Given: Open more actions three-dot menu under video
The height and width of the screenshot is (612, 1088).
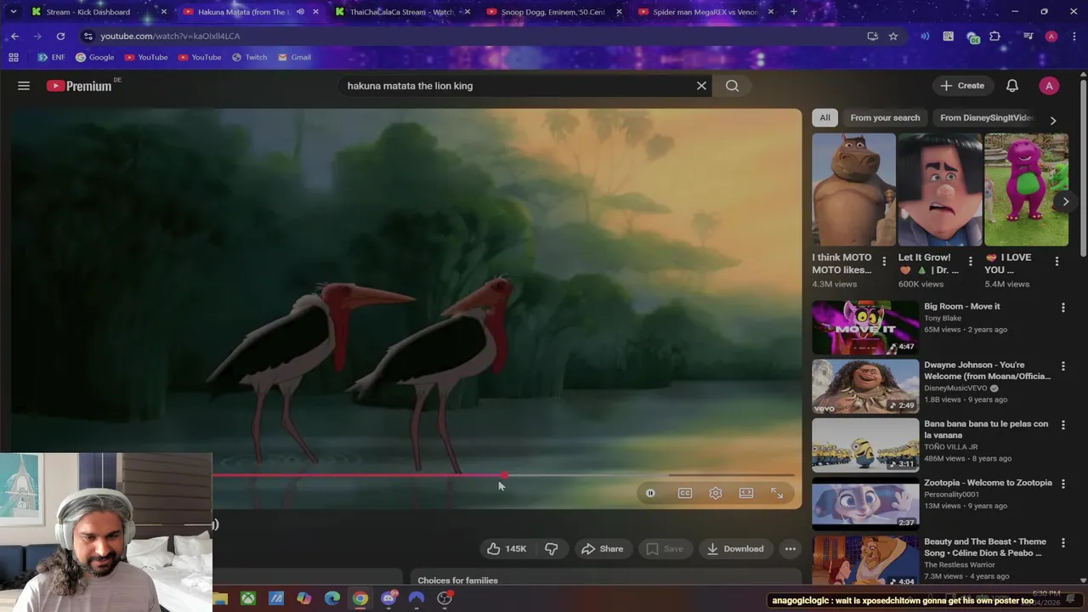Looking at the screenshot, I should (790, 549).
